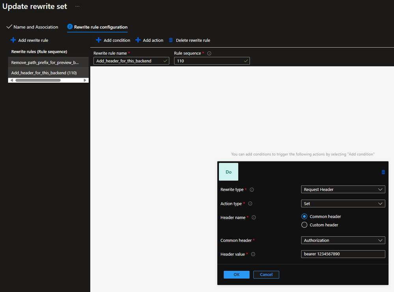The height and width of the screenshot is (292, 394).
Task: Delete the Do action with trash icon
Action: 383,172
